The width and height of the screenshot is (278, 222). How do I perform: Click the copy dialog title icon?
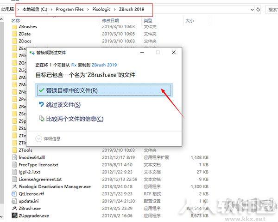click(x=32, y=53)
